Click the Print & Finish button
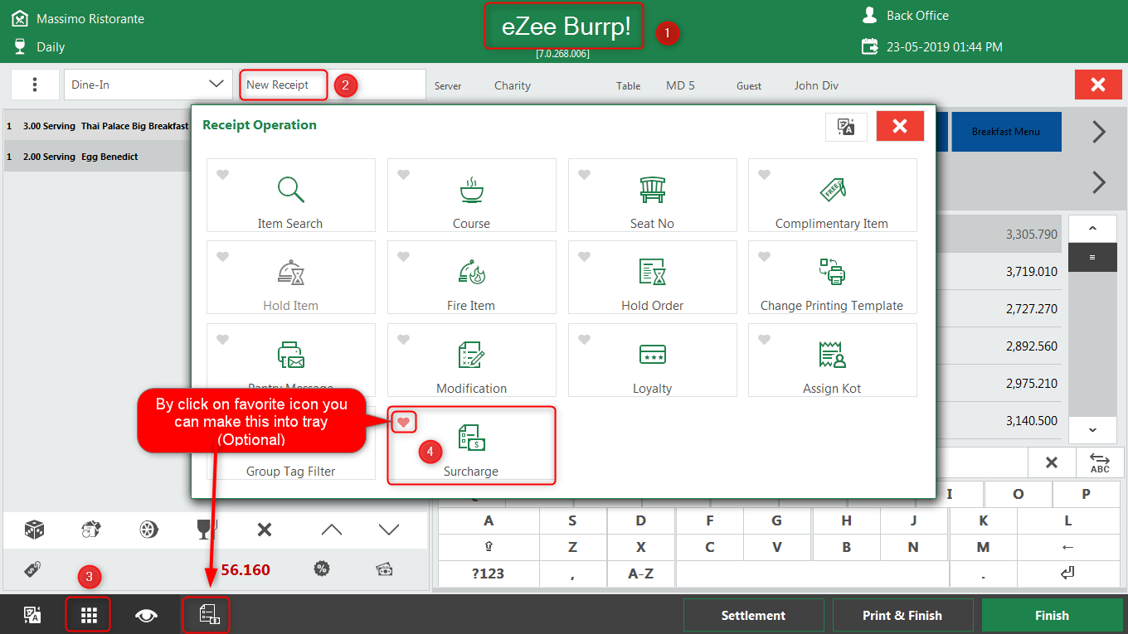1128x634 pixels. pyautogui.click(x=902, y=615)
